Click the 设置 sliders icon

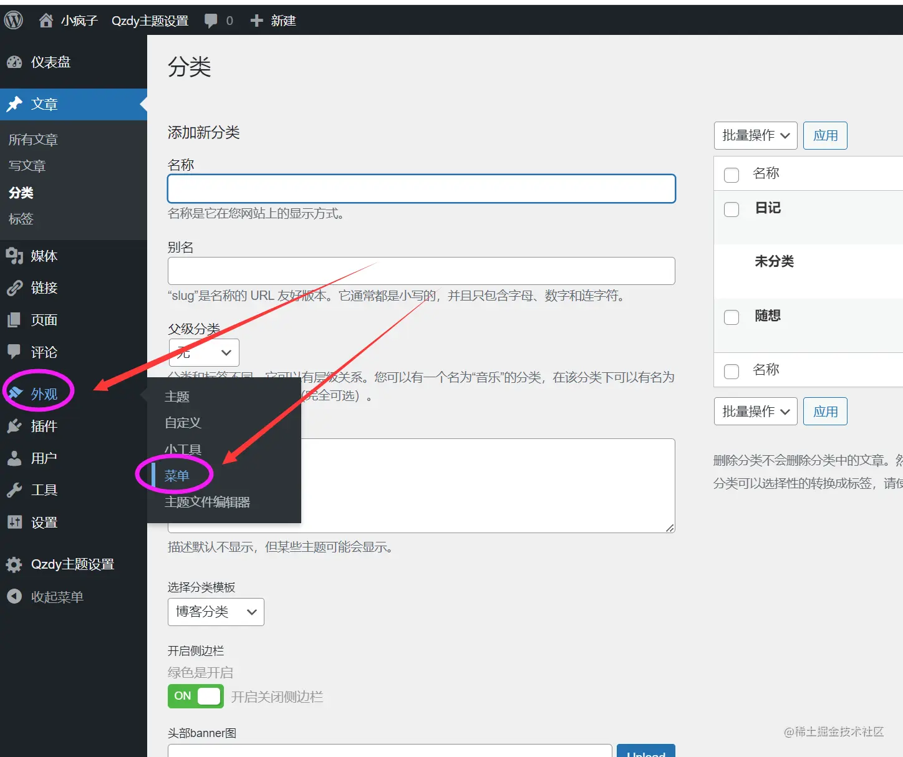[x=14, y=523]
